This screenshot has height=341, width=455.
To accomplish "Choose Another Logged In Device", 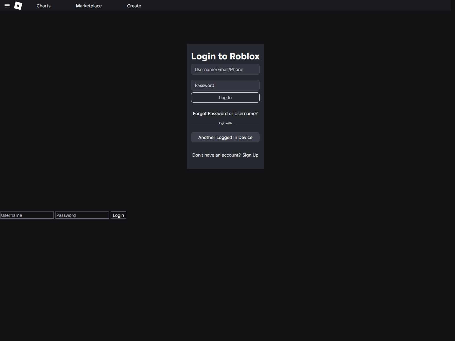I will point(225,137).
